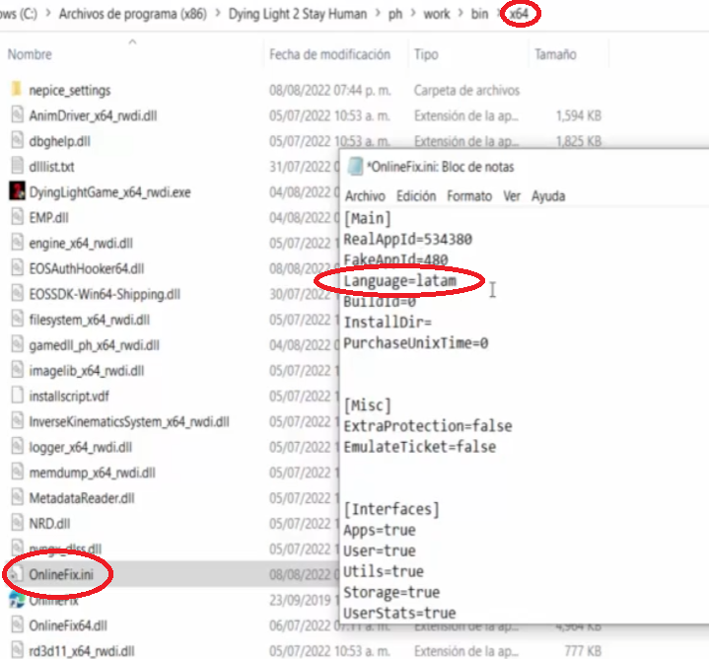Select the OnlineFix.ini file name
The width and height of the screenshot is (709, 659).
pos(61,574)
